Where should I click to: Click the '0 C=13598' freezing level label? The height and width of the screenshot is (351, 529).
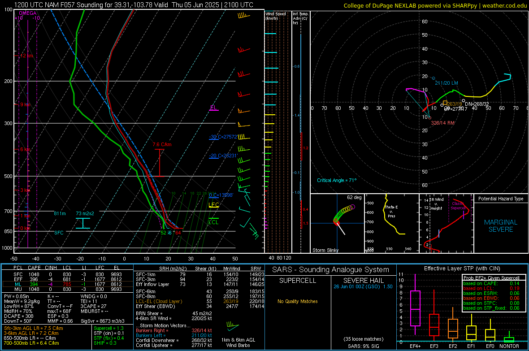point(221,195)
